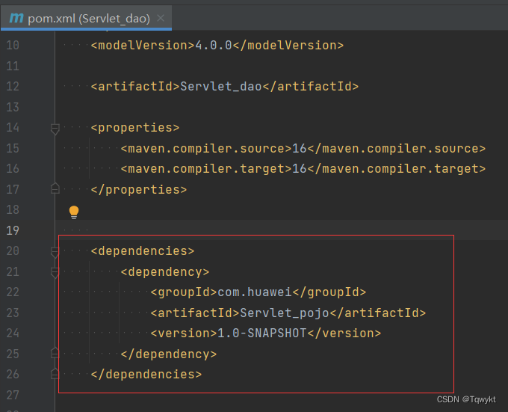508x412 pixels.
Task: Click the closing </dependencies> tag
Action: pyautogui.click(x=146, y=375)
